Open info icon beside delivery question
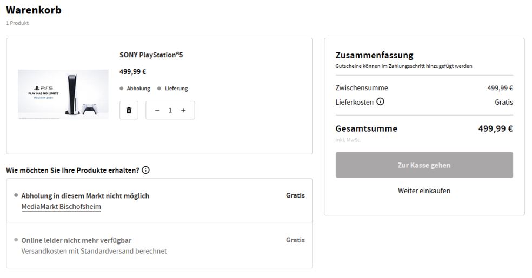Screen dimensions: 532x278 pos(145,170)
